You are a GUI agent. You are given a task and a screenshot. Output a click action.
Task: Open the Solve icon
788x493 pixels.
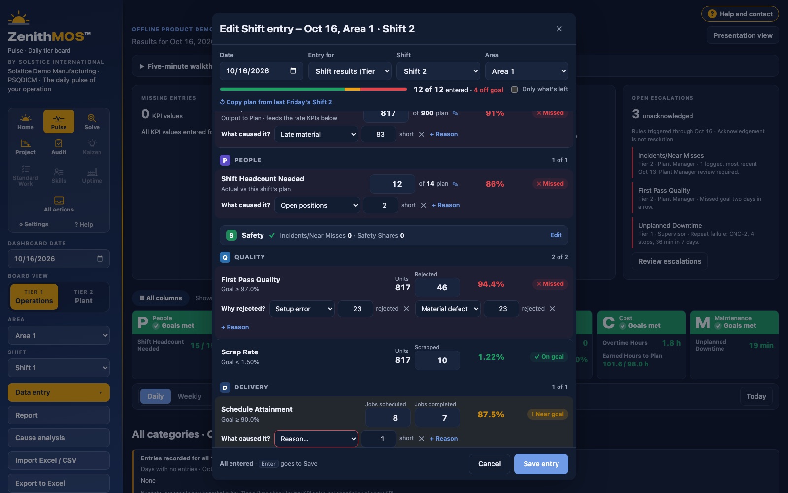point(92,121)
